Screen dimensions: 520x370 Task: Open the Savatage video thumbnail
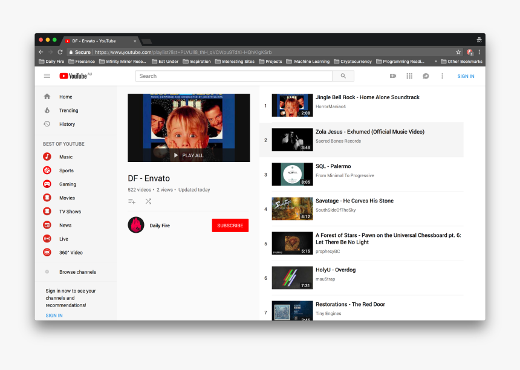292,209
